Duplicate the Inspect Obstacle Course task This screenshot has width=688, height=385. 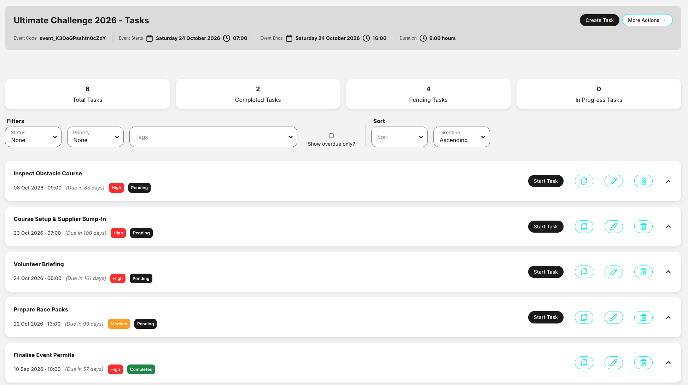(584, 181)
